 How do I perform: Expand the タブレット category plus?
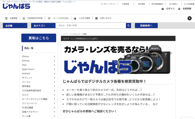tap(54, 78)
